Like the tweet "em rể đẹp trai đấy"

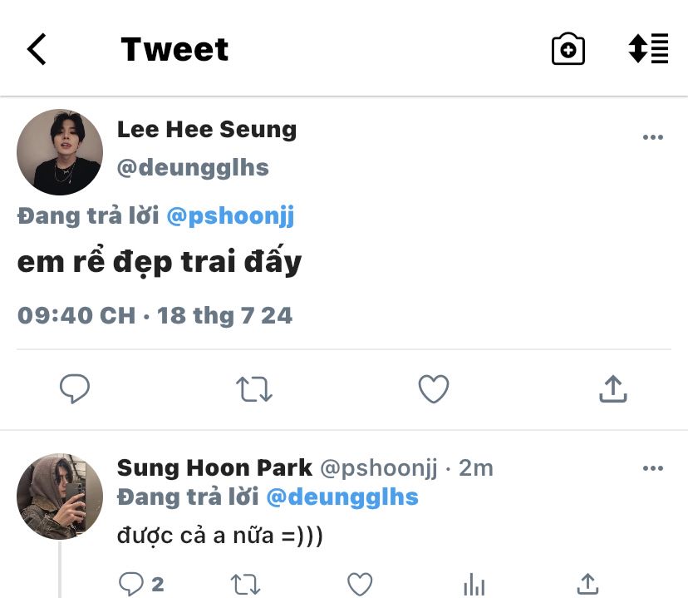pos(433,388)
